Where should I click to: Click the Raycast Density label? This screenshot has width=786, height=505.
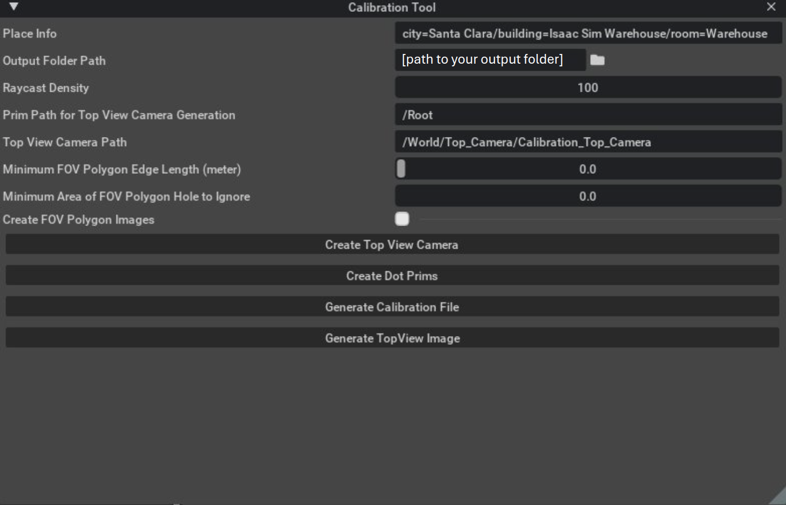click(46, 88)
